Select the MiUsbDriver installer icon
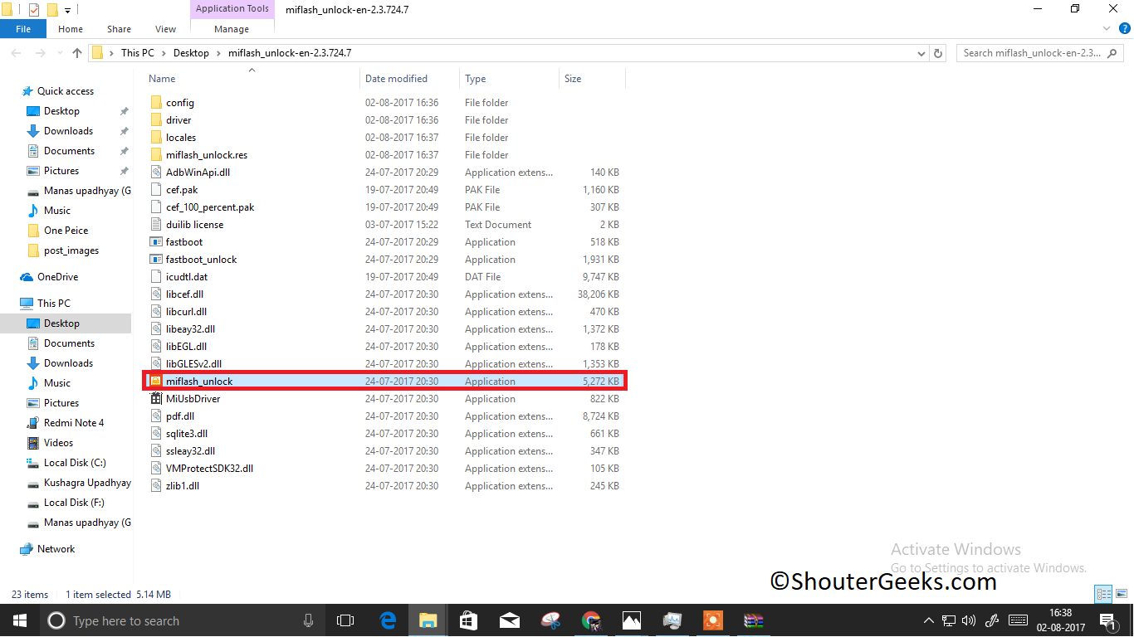 tap(156, 399)
